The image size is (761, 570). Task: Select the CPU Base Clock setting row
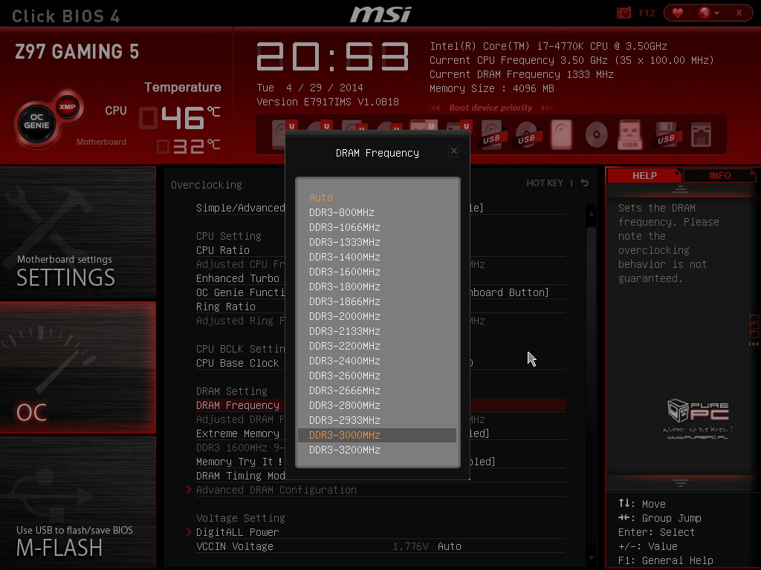pyautogui.click(x=380, y=363)
